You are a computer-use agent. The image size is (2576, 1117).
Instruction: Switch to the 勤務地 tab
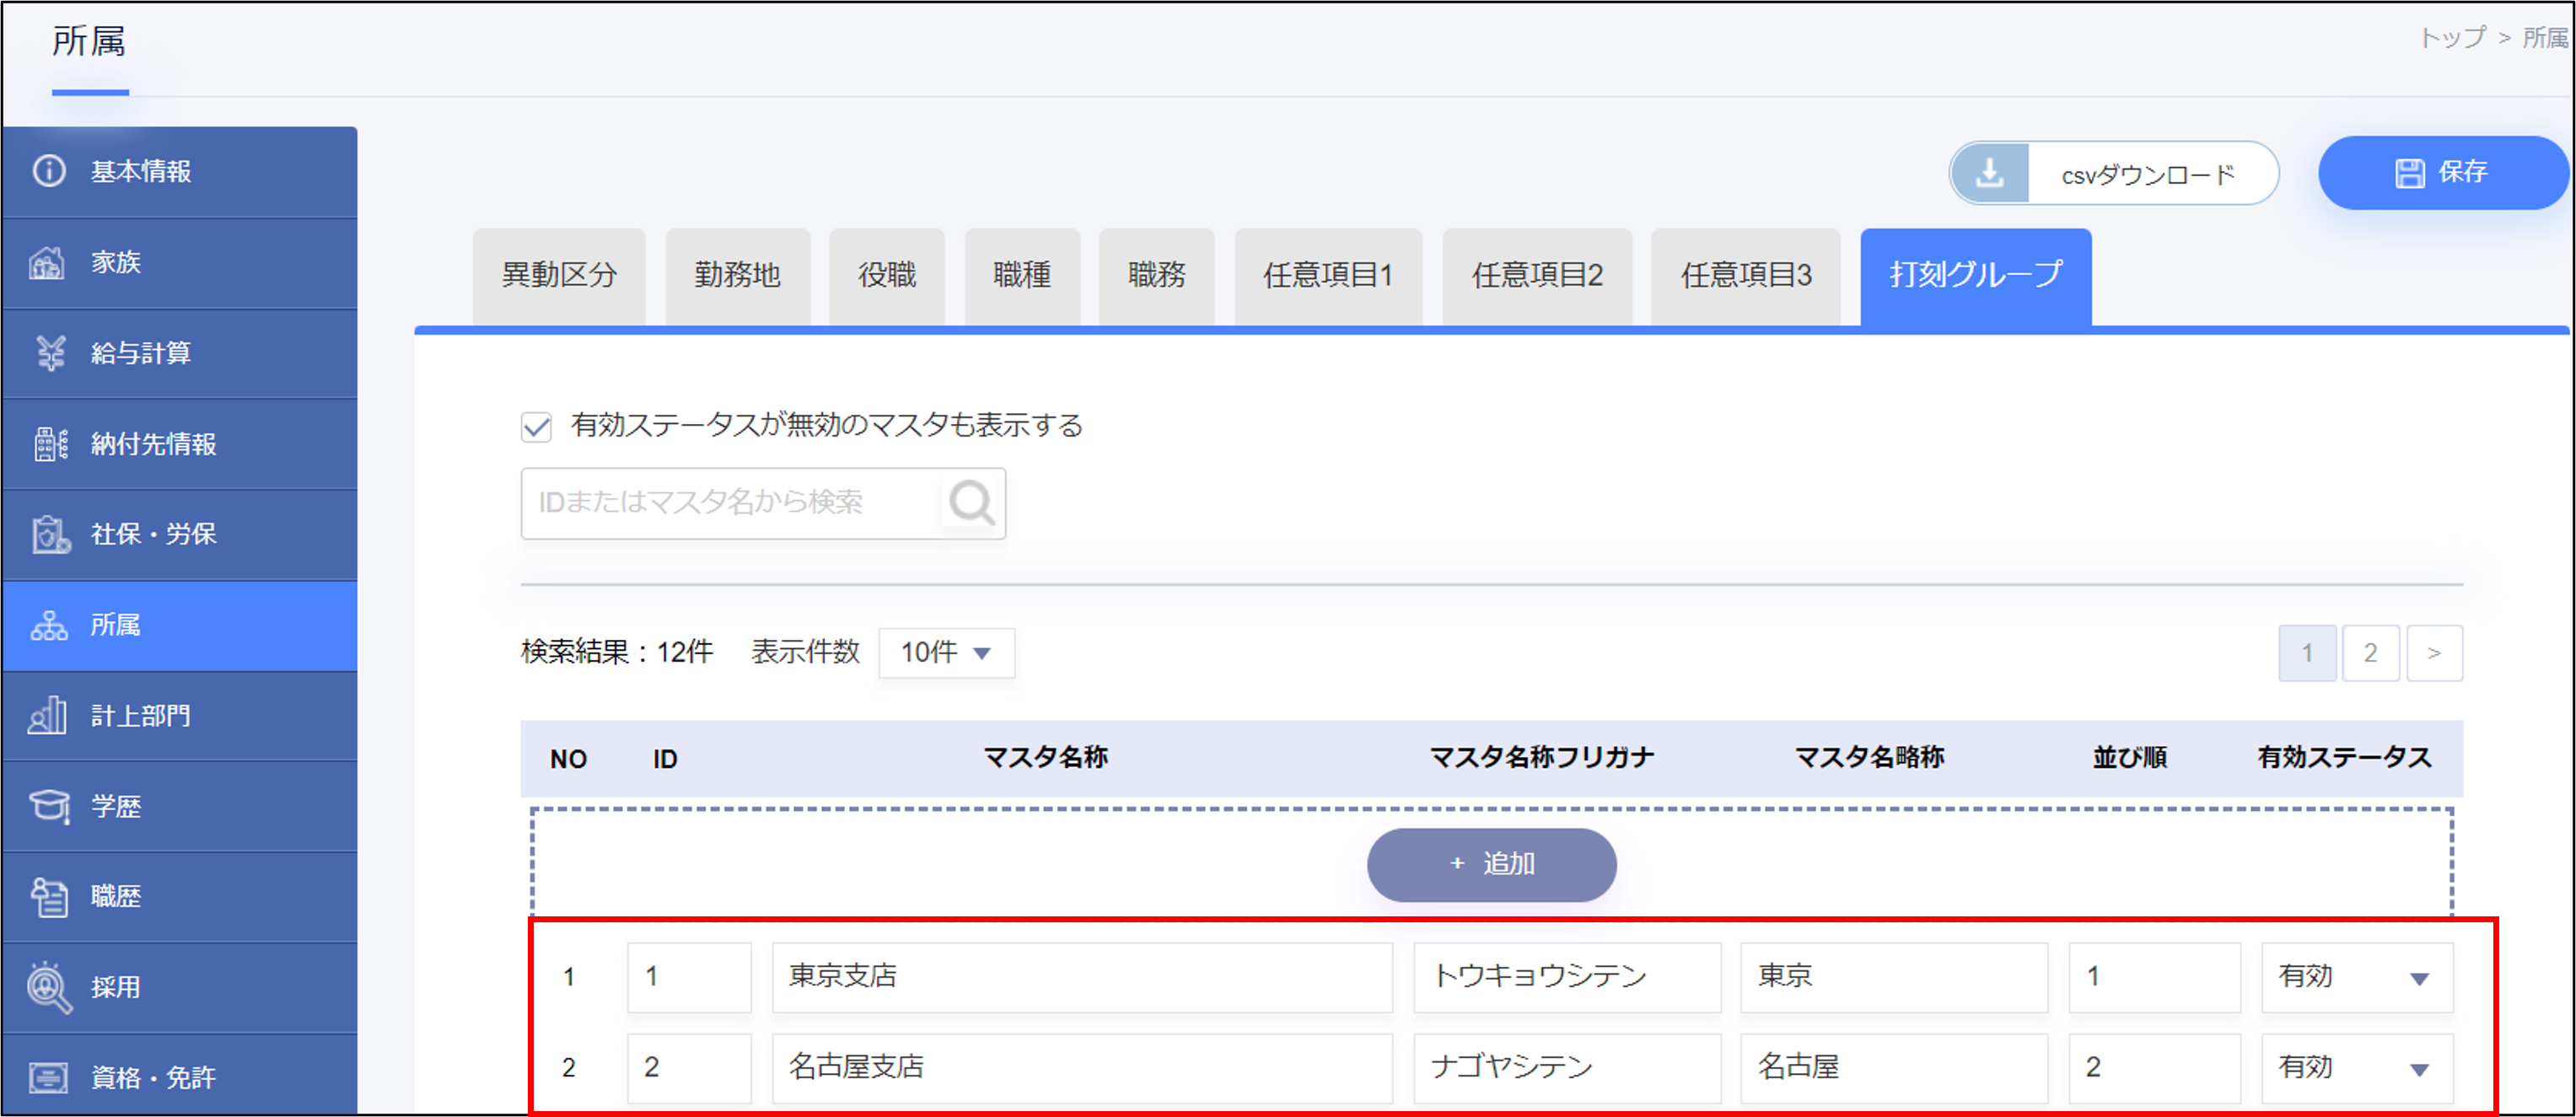(737, 275)
